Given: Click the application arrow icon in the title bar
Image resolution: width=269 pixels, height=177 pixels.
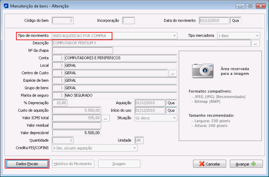Looking at the screenshot, I should pyautogui.click(x=6, y=6).
